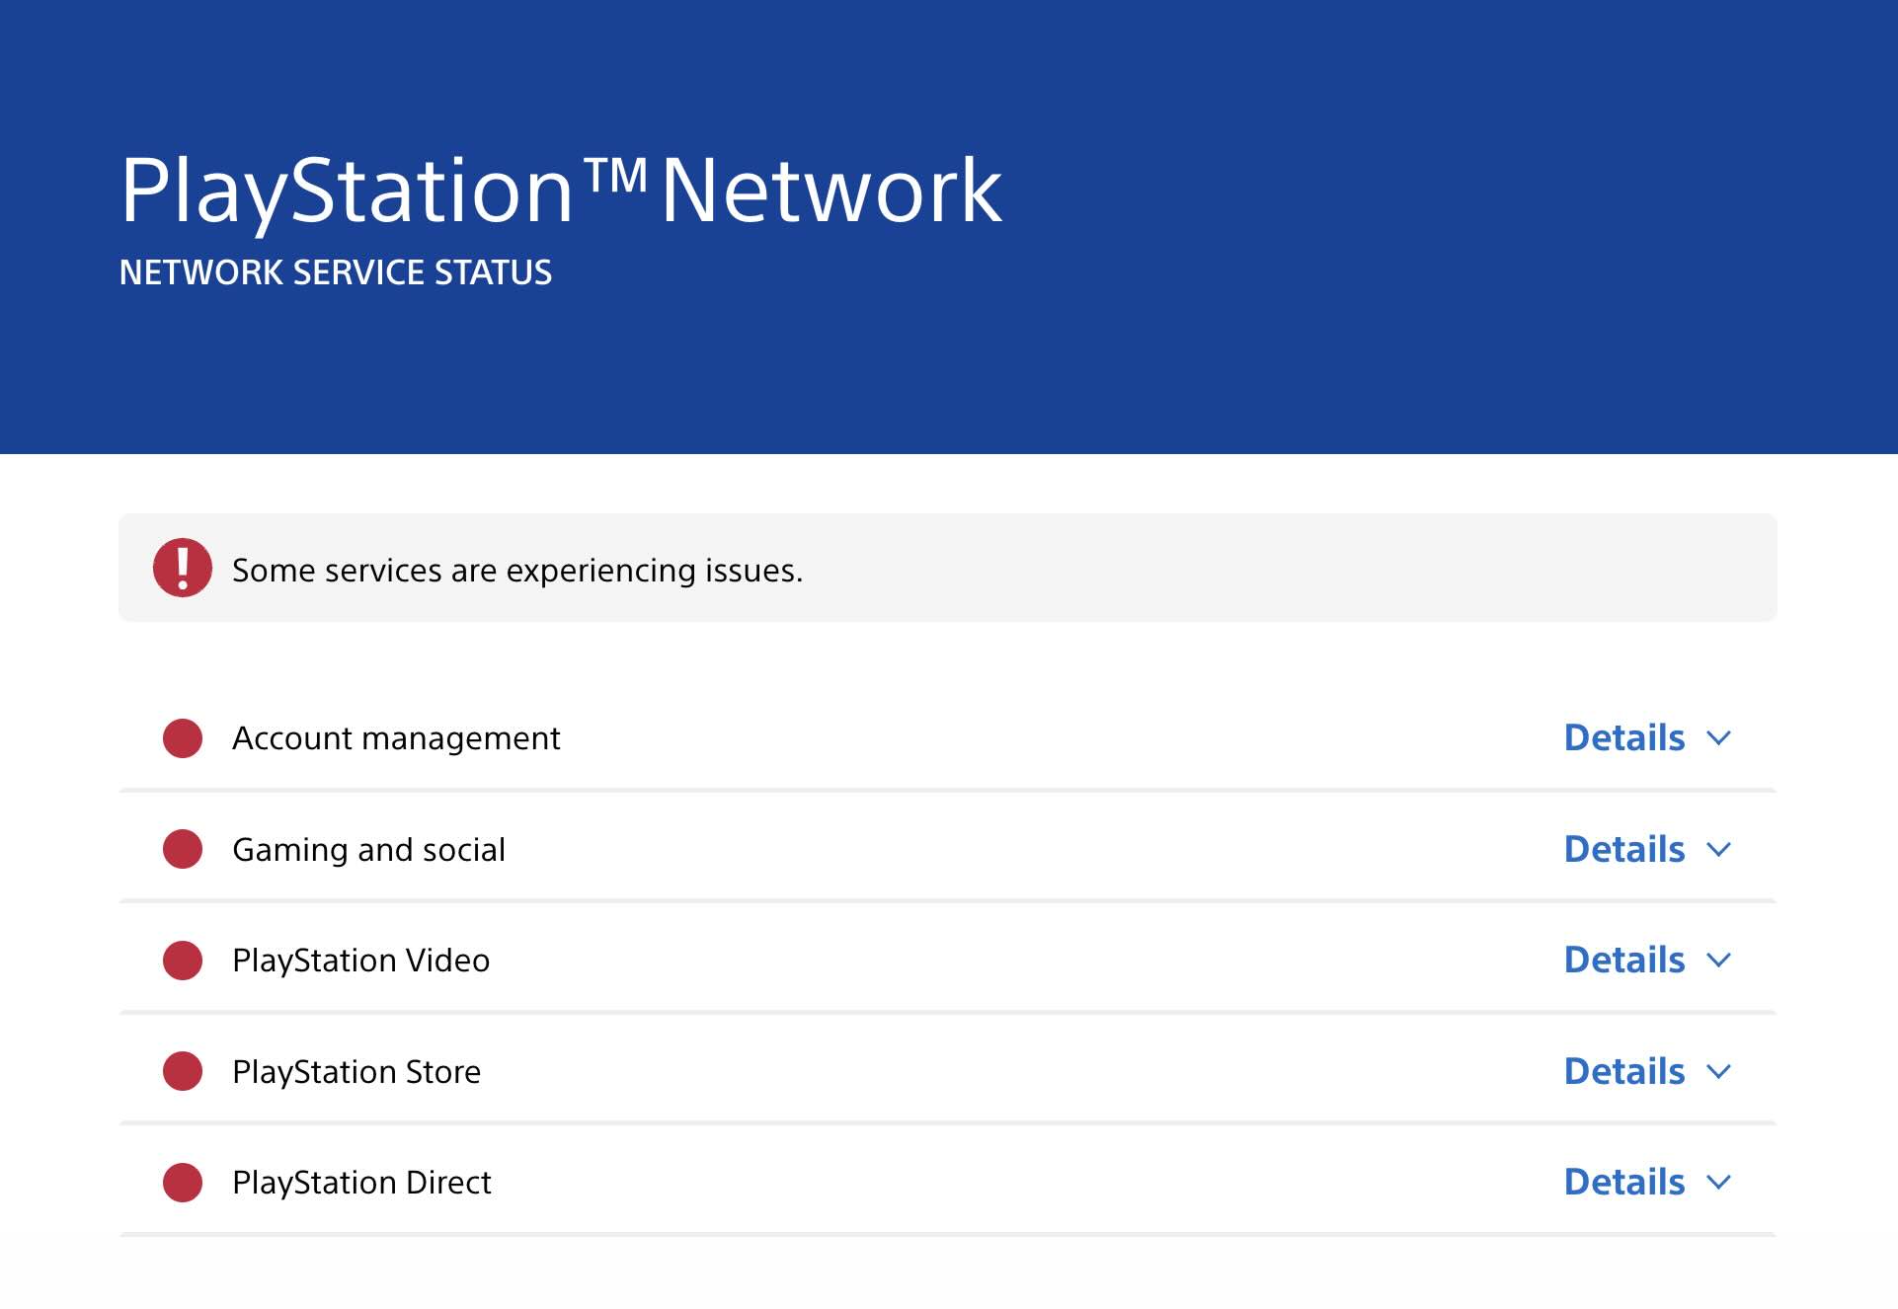Click the "Account management" service label
The image size is (1898, 1309).
click(x=396, y=738)
